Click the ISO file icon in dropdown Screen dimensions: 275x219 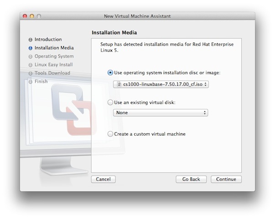(119, 84)
